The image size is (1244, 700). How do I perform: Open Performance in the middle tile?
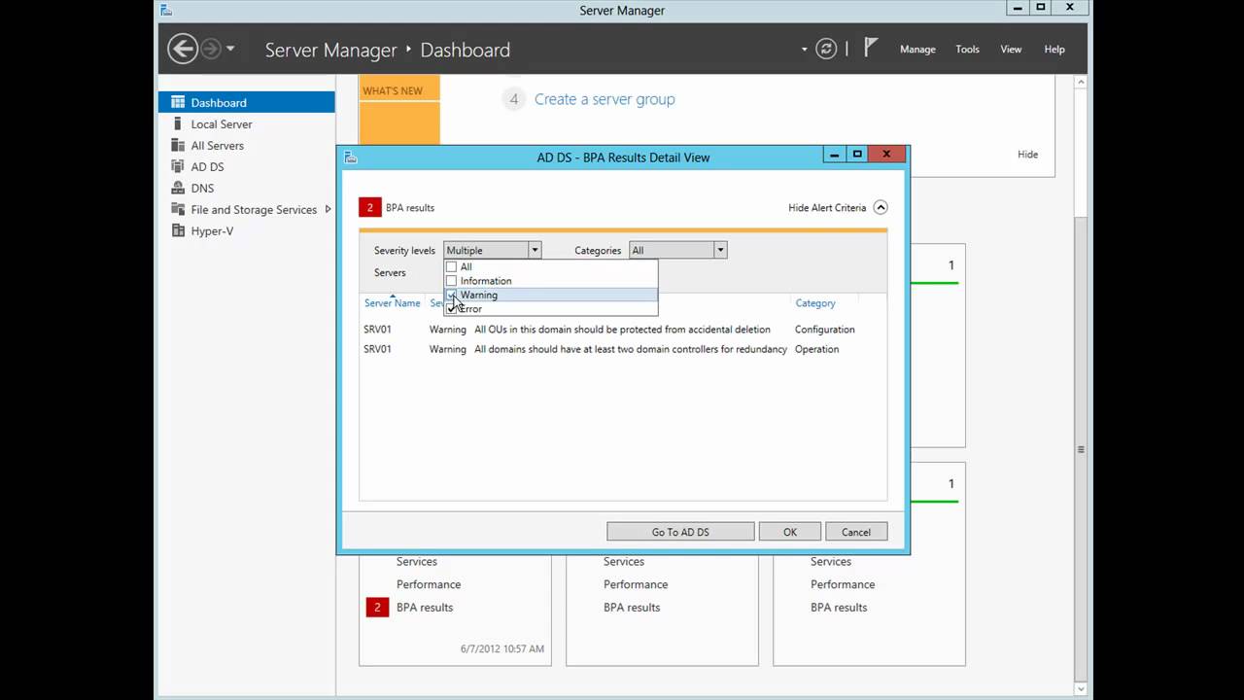coord(636,584)
